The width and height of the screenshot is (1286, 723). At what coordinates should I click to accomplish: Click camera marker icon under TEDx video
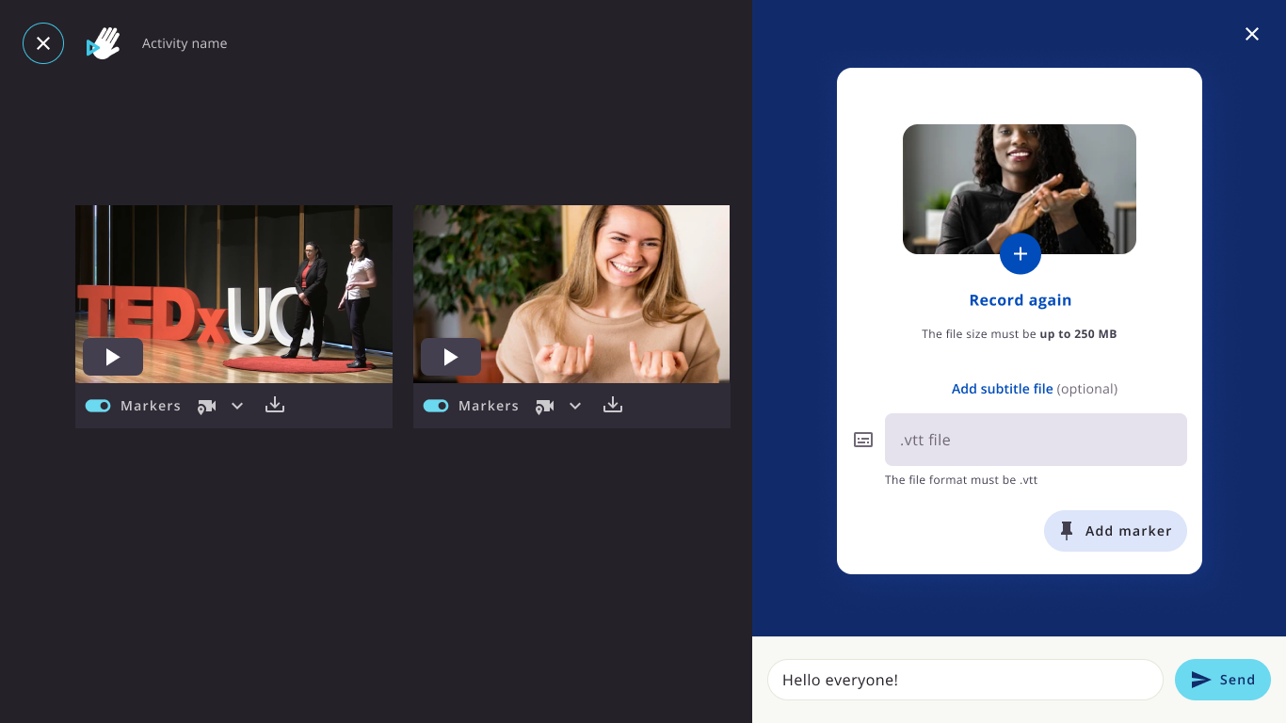click(x=206, y=406)
